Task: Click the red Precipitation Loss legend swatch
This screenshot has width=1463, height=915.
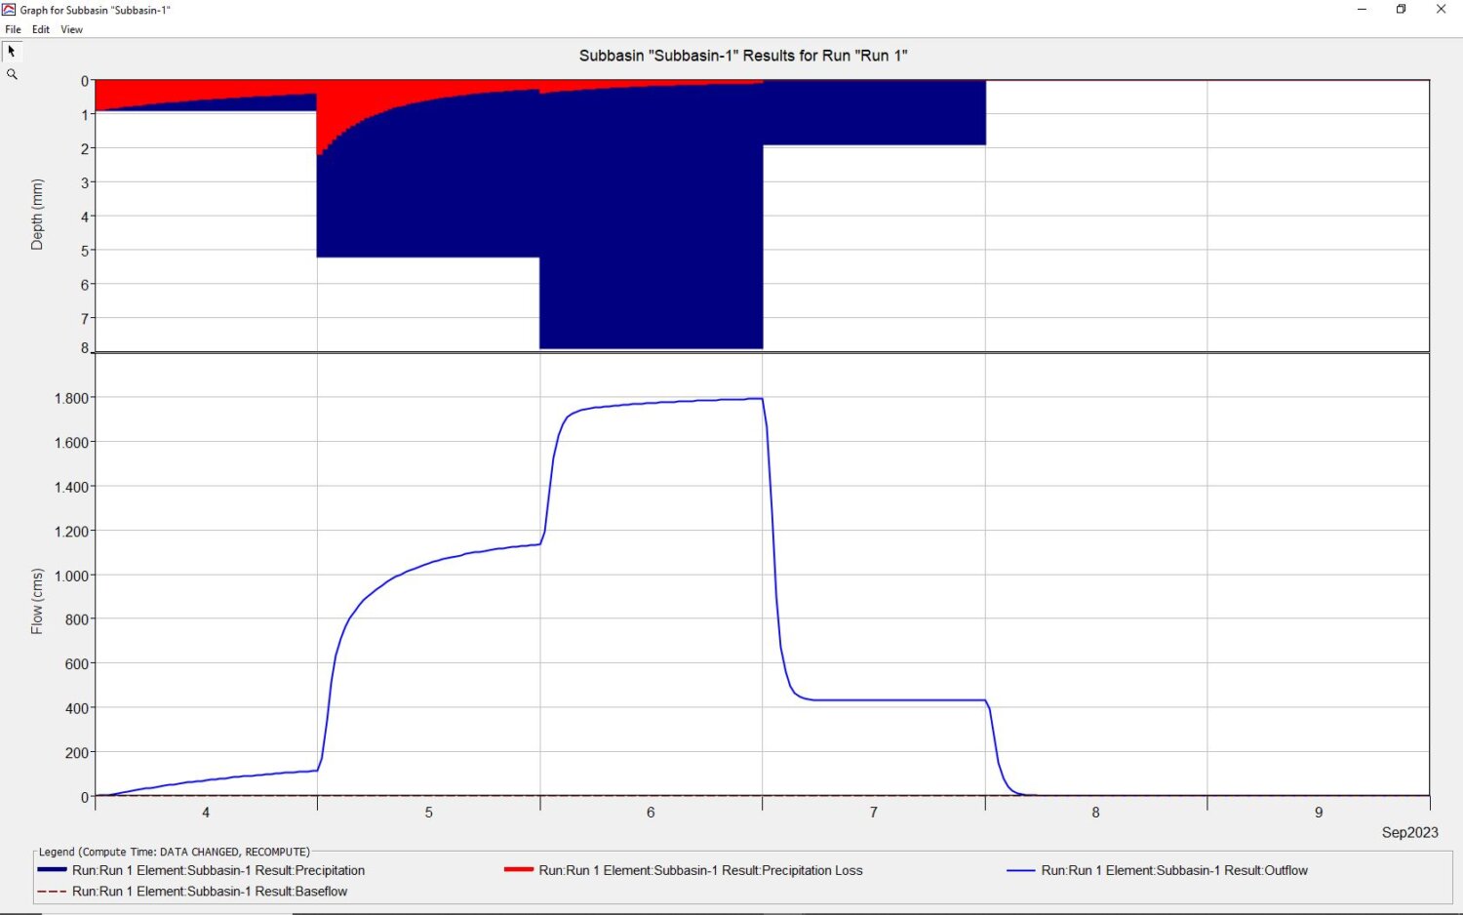Action: coord(518,870)
